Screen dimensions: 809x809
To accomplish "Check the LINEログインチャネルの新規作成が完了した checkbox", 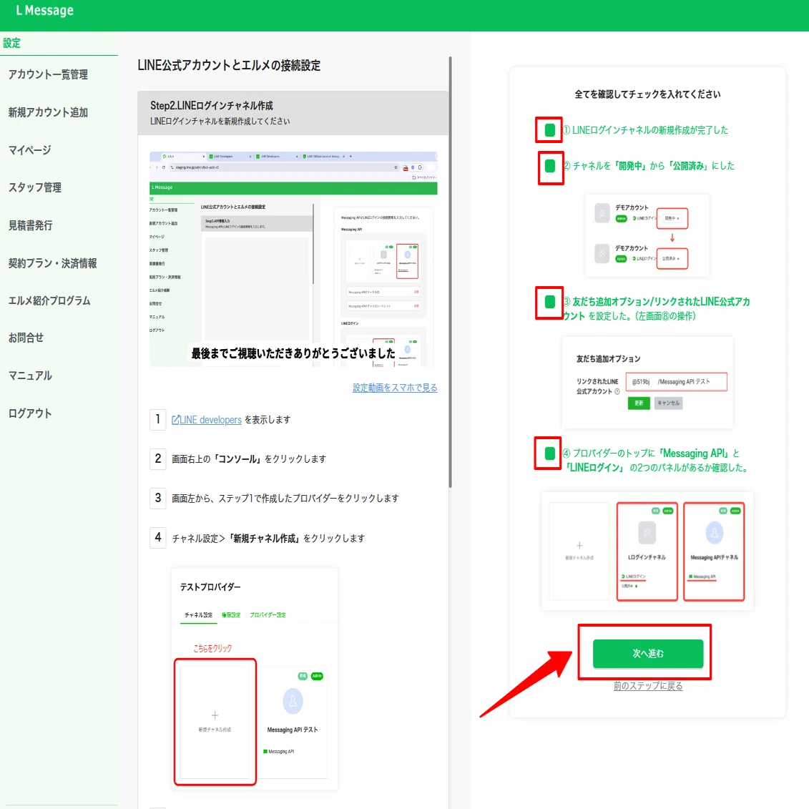I will [x=549, y=130].
